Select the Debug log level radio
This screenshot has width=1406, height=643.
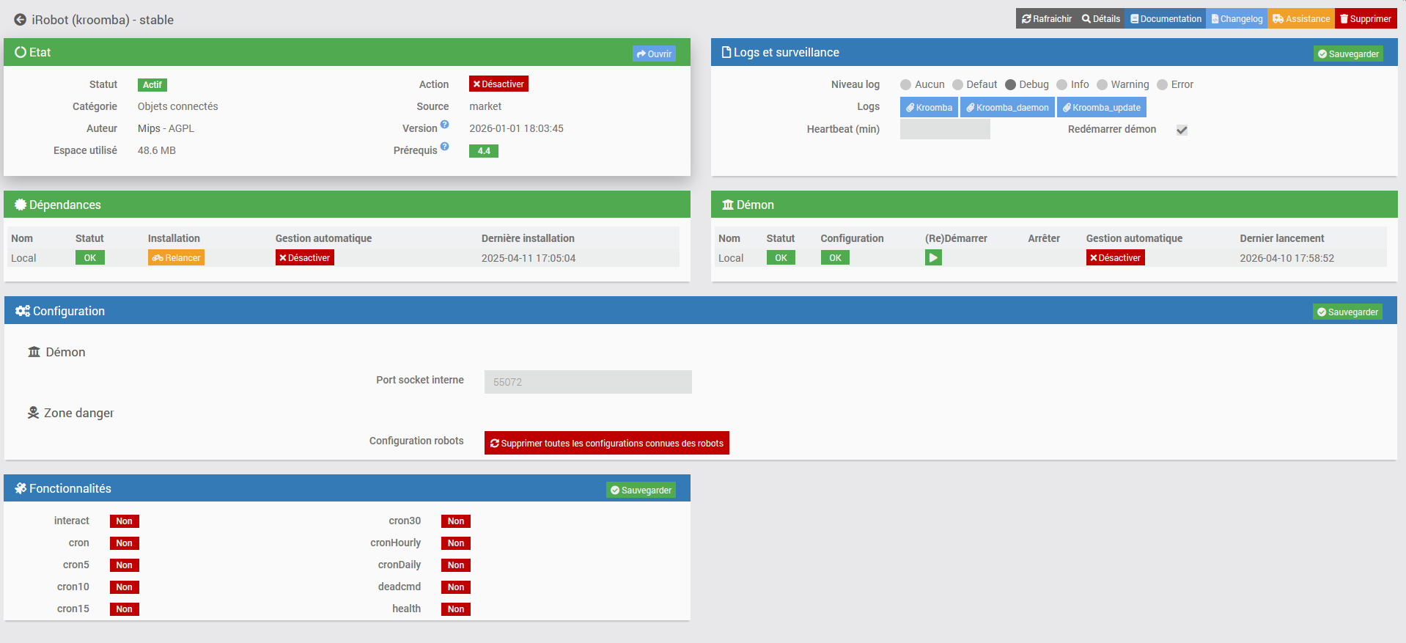[1010, 85]
